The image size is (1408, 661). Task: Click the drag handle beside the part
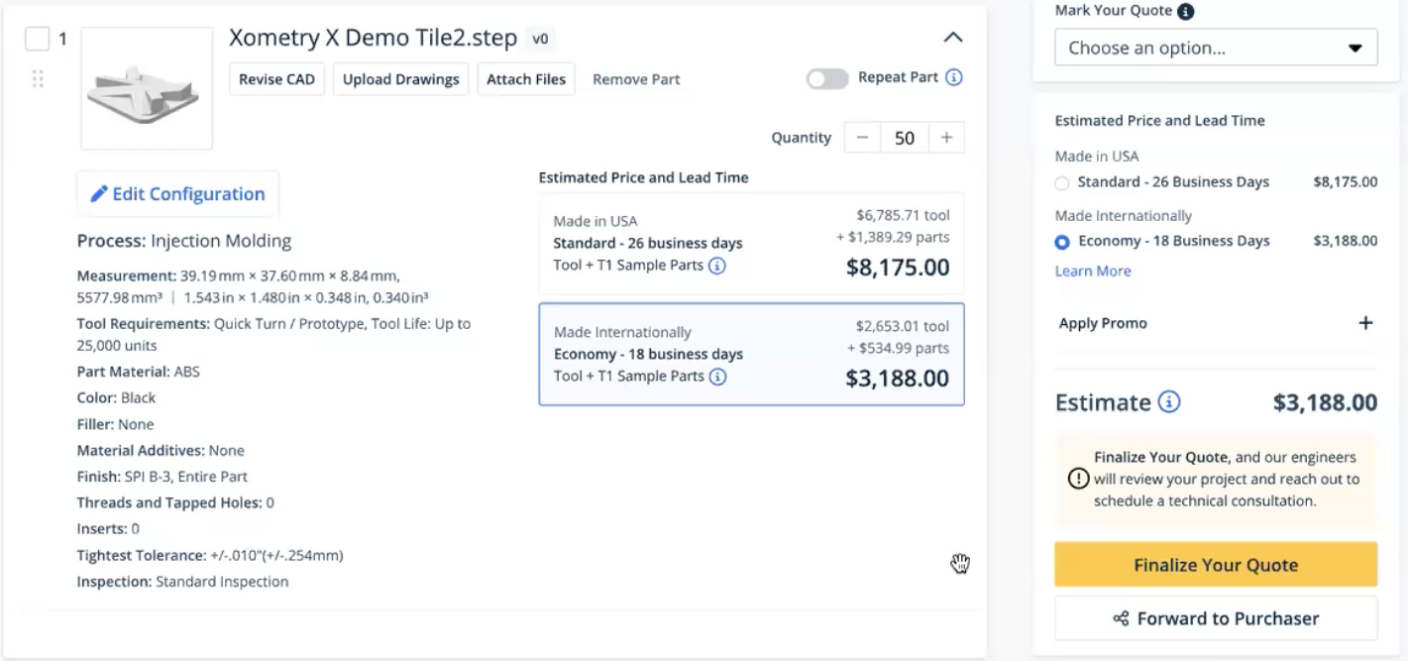38,77
